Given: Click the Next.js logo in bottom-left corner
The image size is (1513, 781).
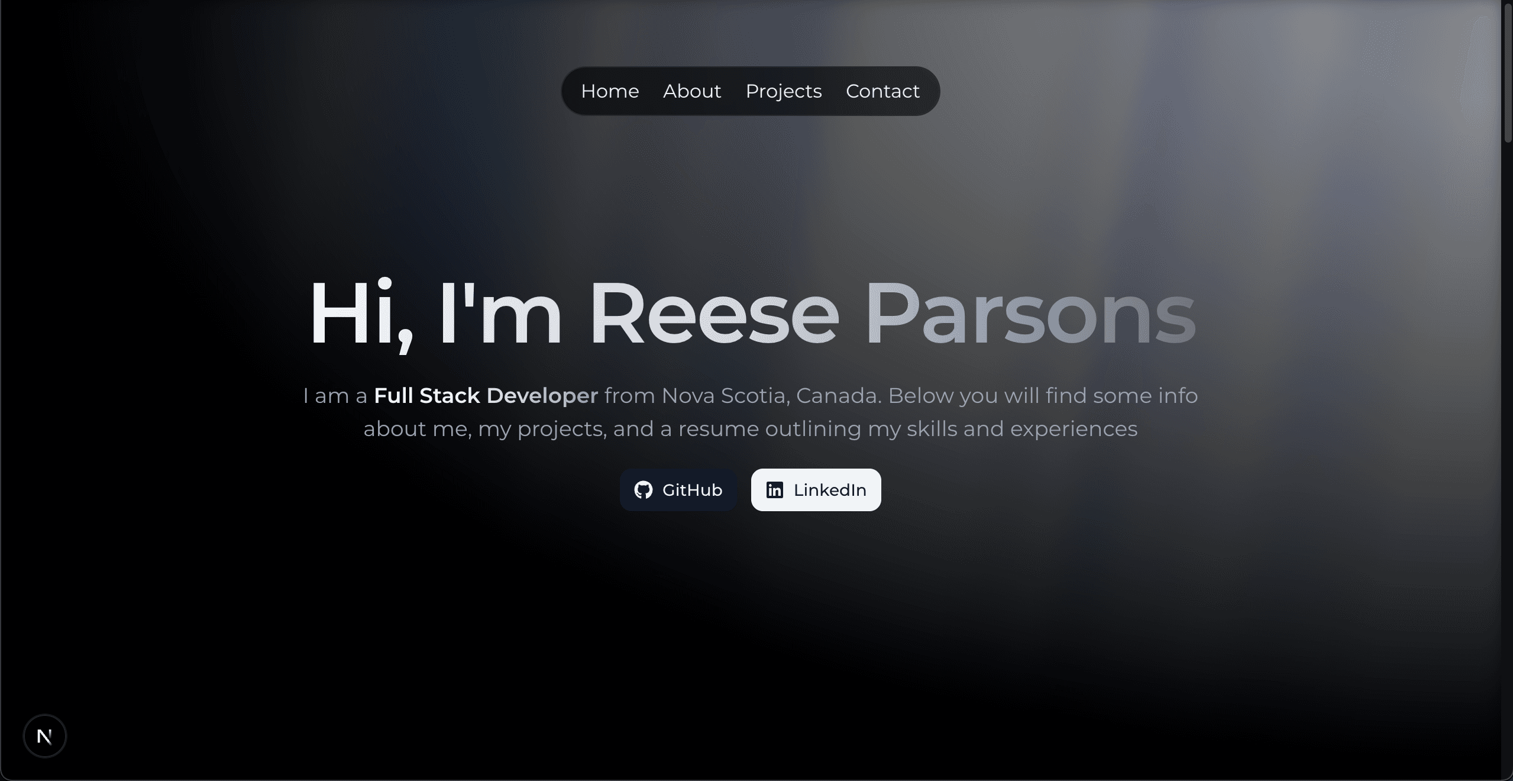Looking at the screenshot, I should click(x=45, y=735).
